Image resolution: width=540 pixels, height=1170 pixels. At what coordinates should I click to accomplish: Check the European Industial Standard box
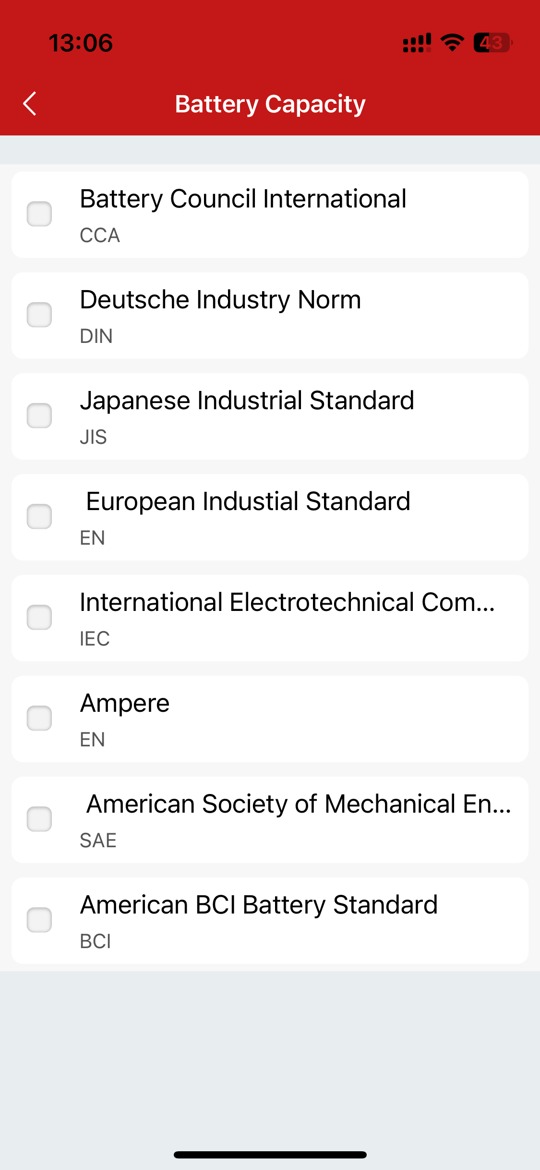(x=39, y=517)
